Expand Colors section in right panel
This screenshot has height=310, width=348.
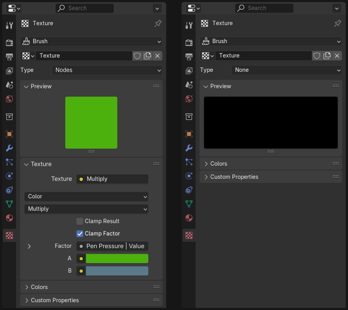206,164
